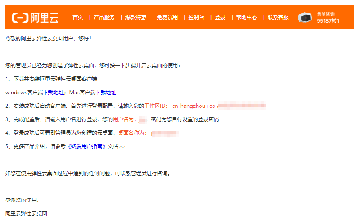The height and width of the screenshot is (222, 356).
Task: Click the 阿里云弹性云桌面 signature text
Action: [26, 214]
